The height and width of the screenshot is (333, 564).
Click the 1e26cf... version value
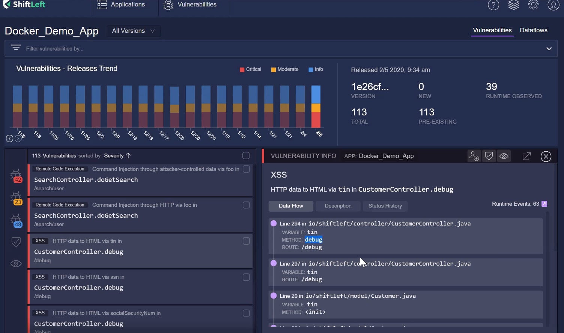click(x=370, y=87)
